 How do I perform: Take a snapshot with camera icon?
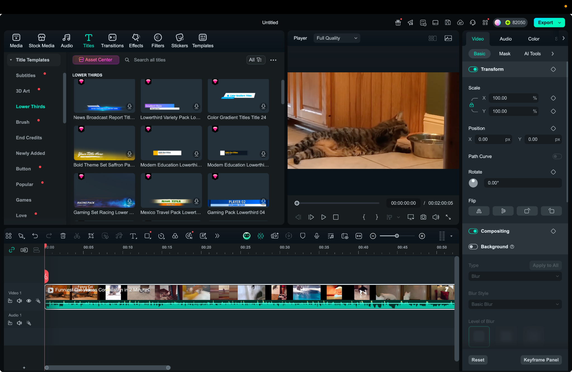tap(423, 217)
